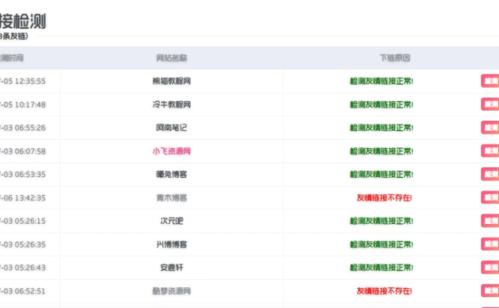Click the 下链原因 column header
Image resolution: width=499 pixels, height=308 pixels.
(395, 58)
